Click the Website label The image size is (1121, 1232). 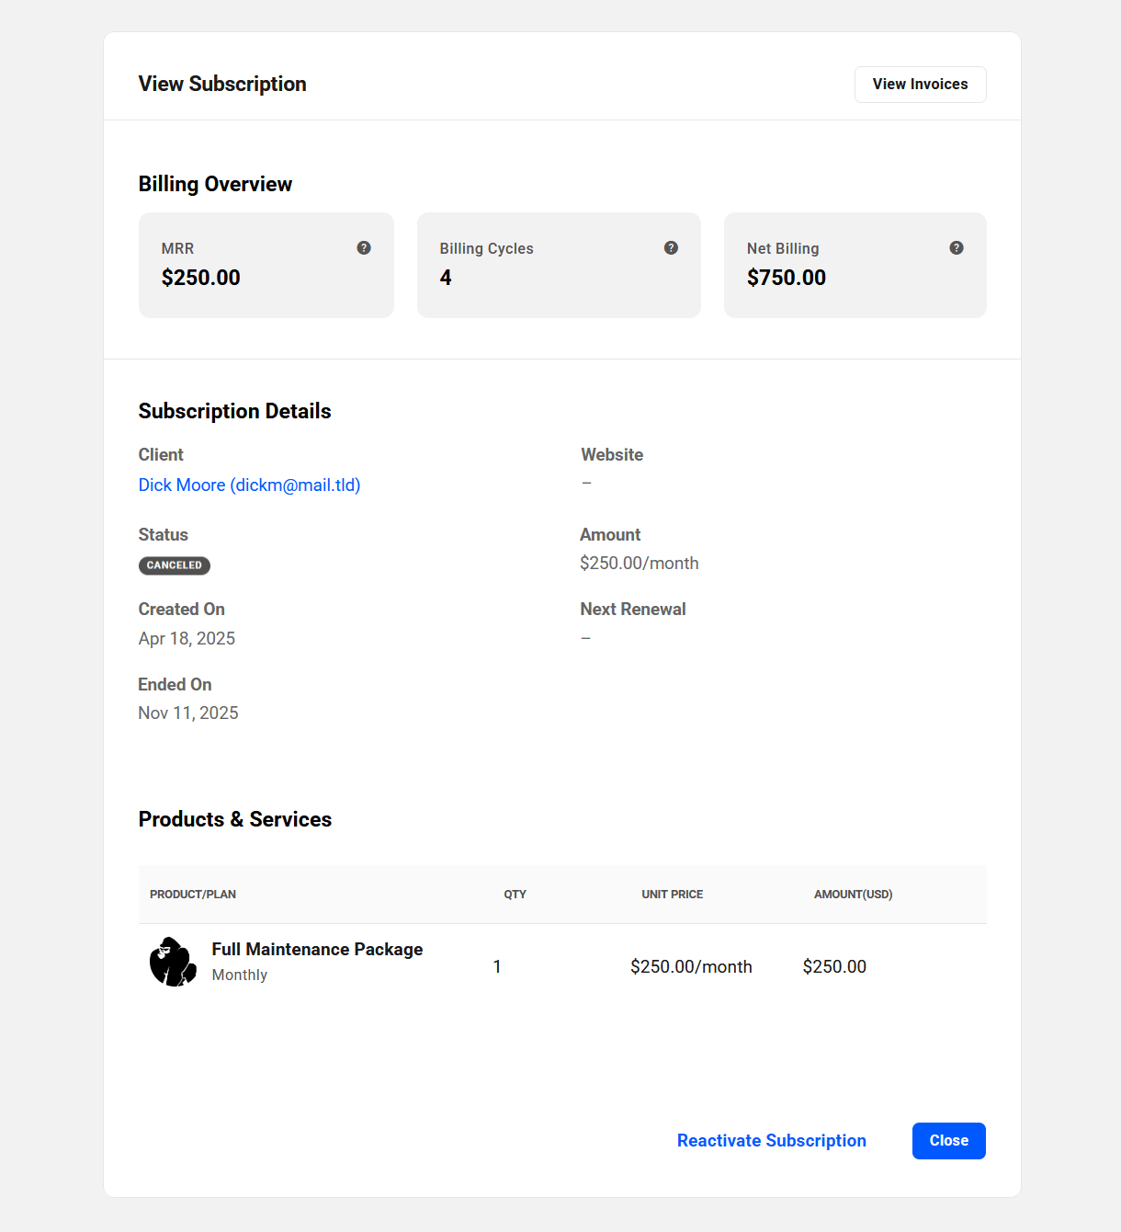pos(612,455)
